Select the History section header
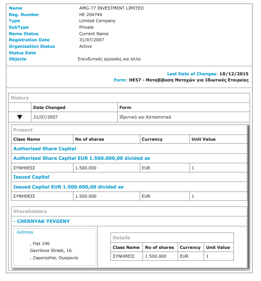This screenshot has width=261, height=281. (20, 98)
